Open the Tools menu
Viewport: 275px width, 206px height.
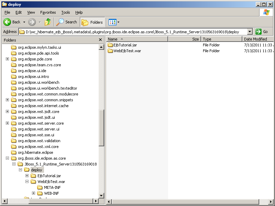(x=66, y=12)
